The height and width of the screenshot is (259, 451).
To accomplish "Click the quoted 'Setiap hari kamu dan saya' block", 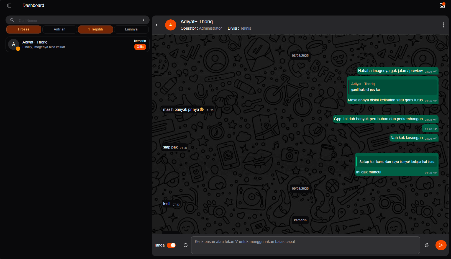I will tap(397, 162).
